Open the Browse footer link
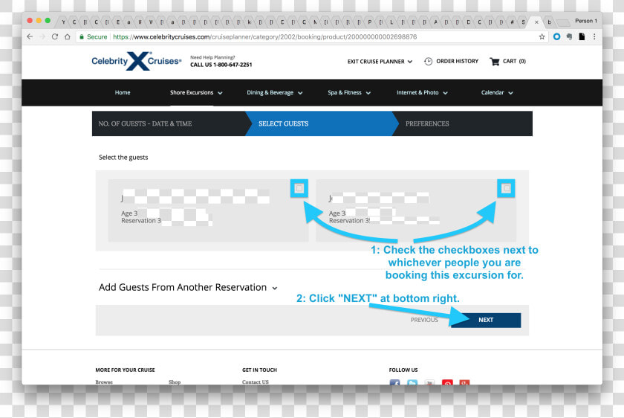The height and width of the screenshot is (418, 624). (104, 382)
